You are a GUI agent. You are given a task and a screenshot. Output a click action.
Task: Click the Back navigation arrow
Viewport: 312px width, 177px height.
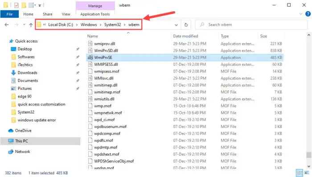click(x=7, y=25)
